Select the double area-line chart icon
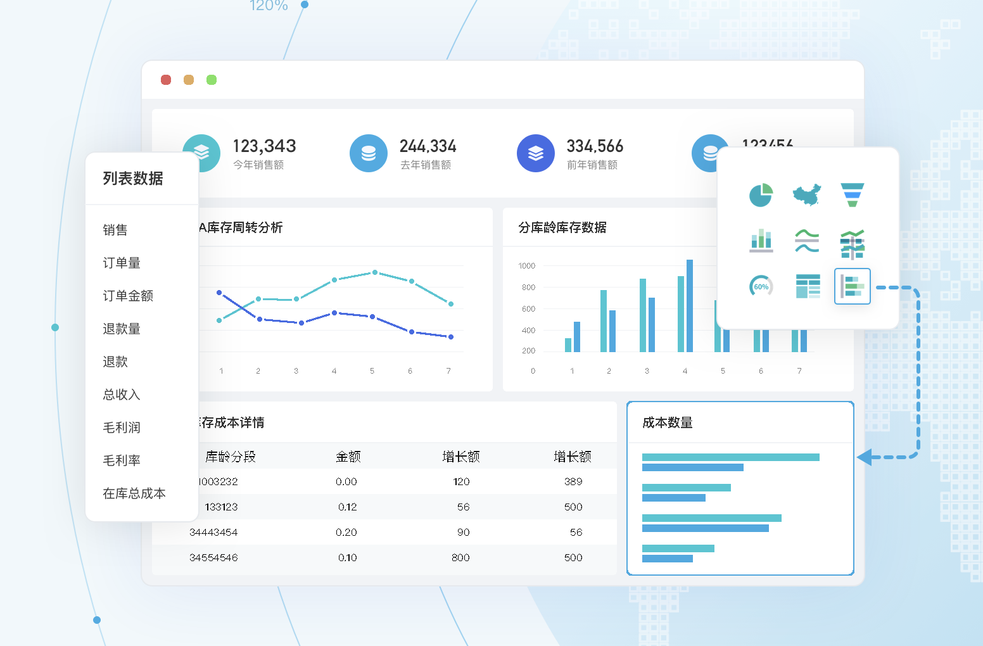Screen dimensions: 983x646 tap(806, 241)
